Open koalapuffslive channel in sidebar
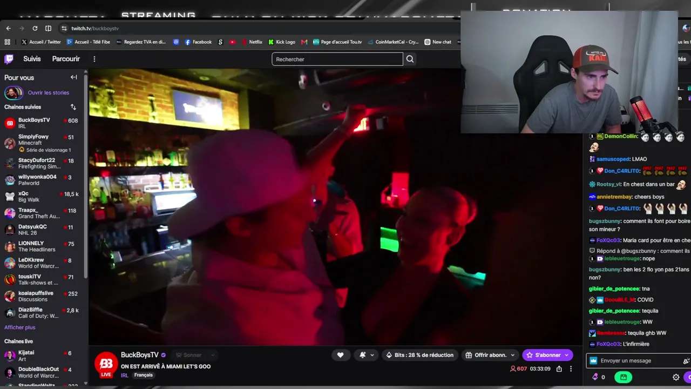This screenshot has width=691, height=389. coord(42,296)
